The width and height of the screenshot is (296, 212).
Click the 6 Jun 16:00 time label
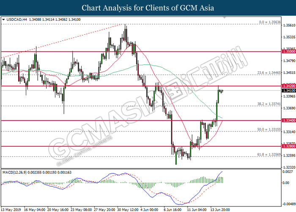[173, 210]
